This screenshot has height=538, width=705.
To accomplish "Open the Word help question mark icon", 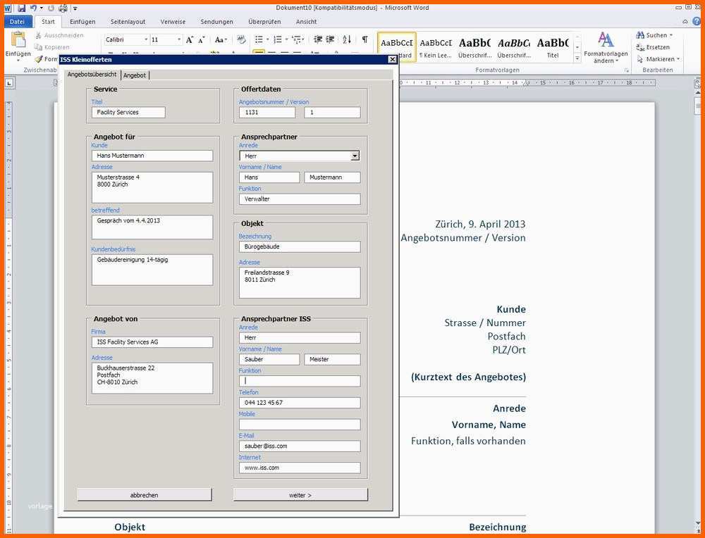I will coord(697,21).
